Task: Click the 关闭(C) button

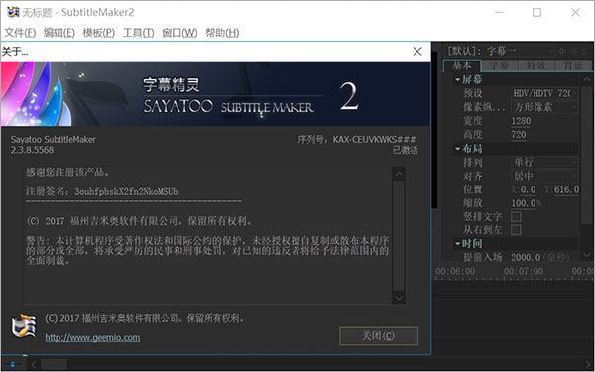Action: [379, 336]
